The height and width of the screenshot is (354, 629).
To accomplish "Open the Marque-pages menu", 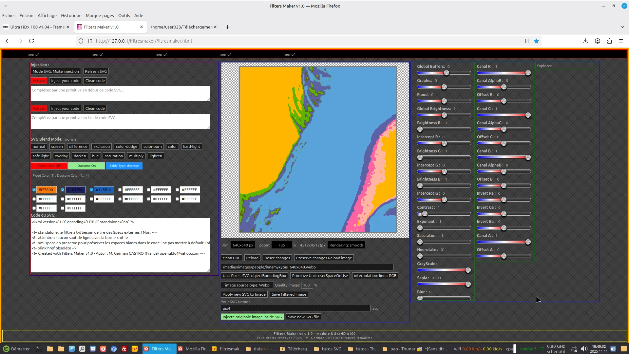I will 100,16.
